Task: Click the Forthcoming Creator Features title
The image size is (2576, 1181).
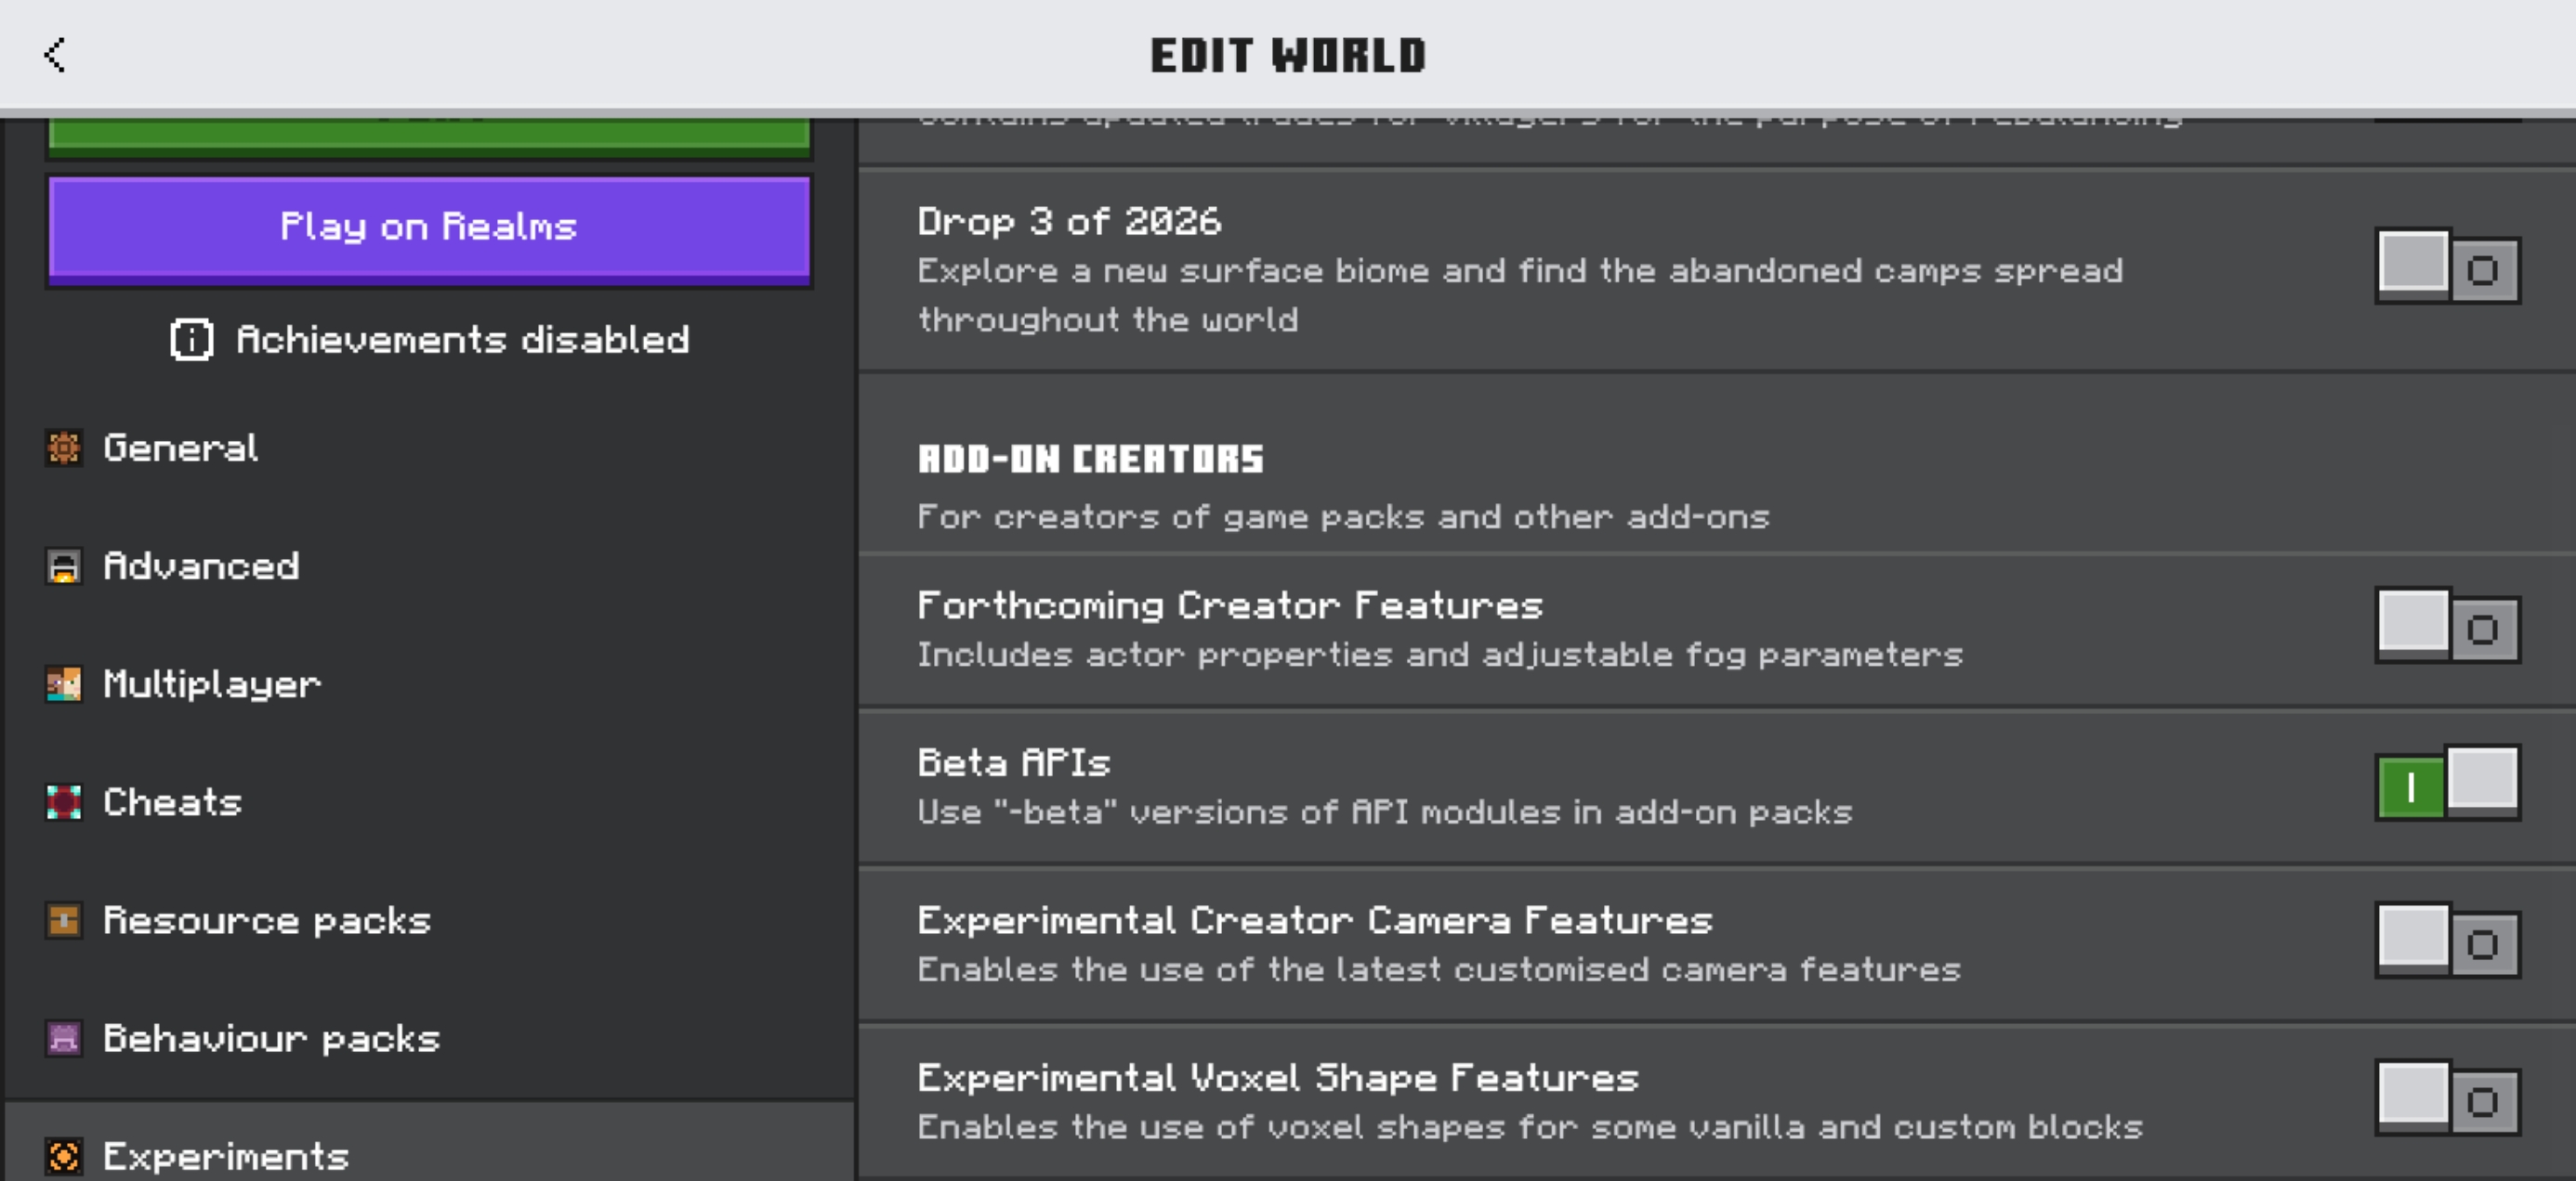Action: [1230, 605]
